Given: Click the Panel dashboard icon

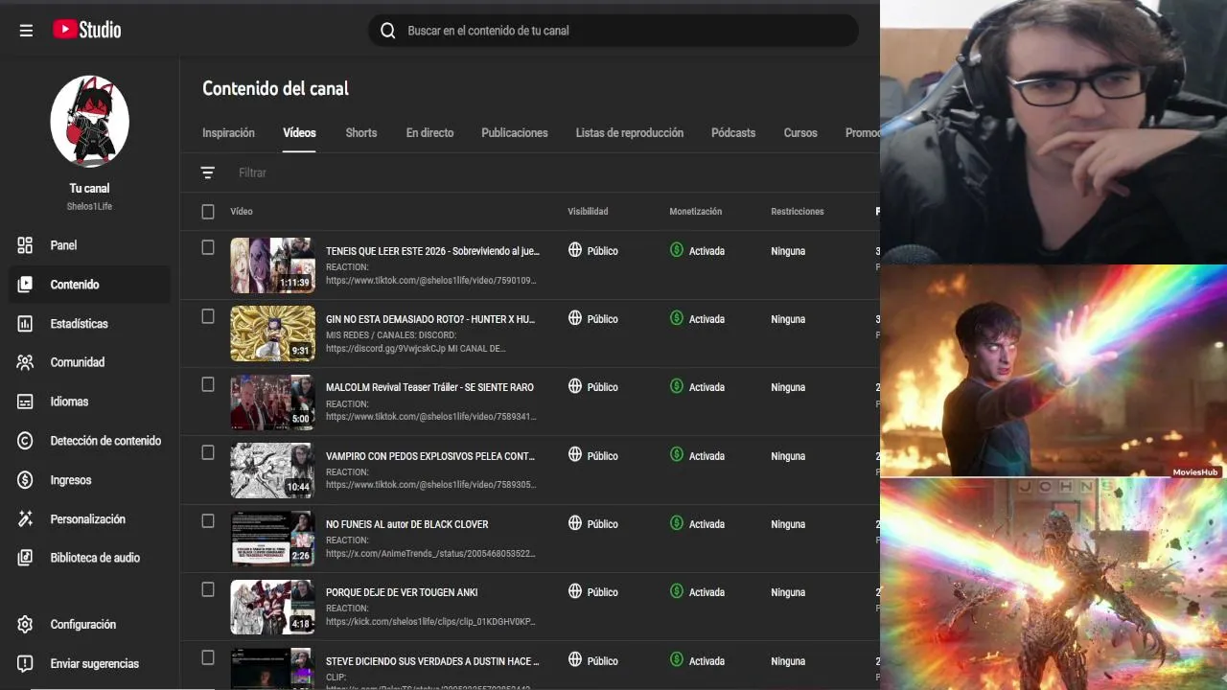Looking at the screenshot, I should 25,245.
